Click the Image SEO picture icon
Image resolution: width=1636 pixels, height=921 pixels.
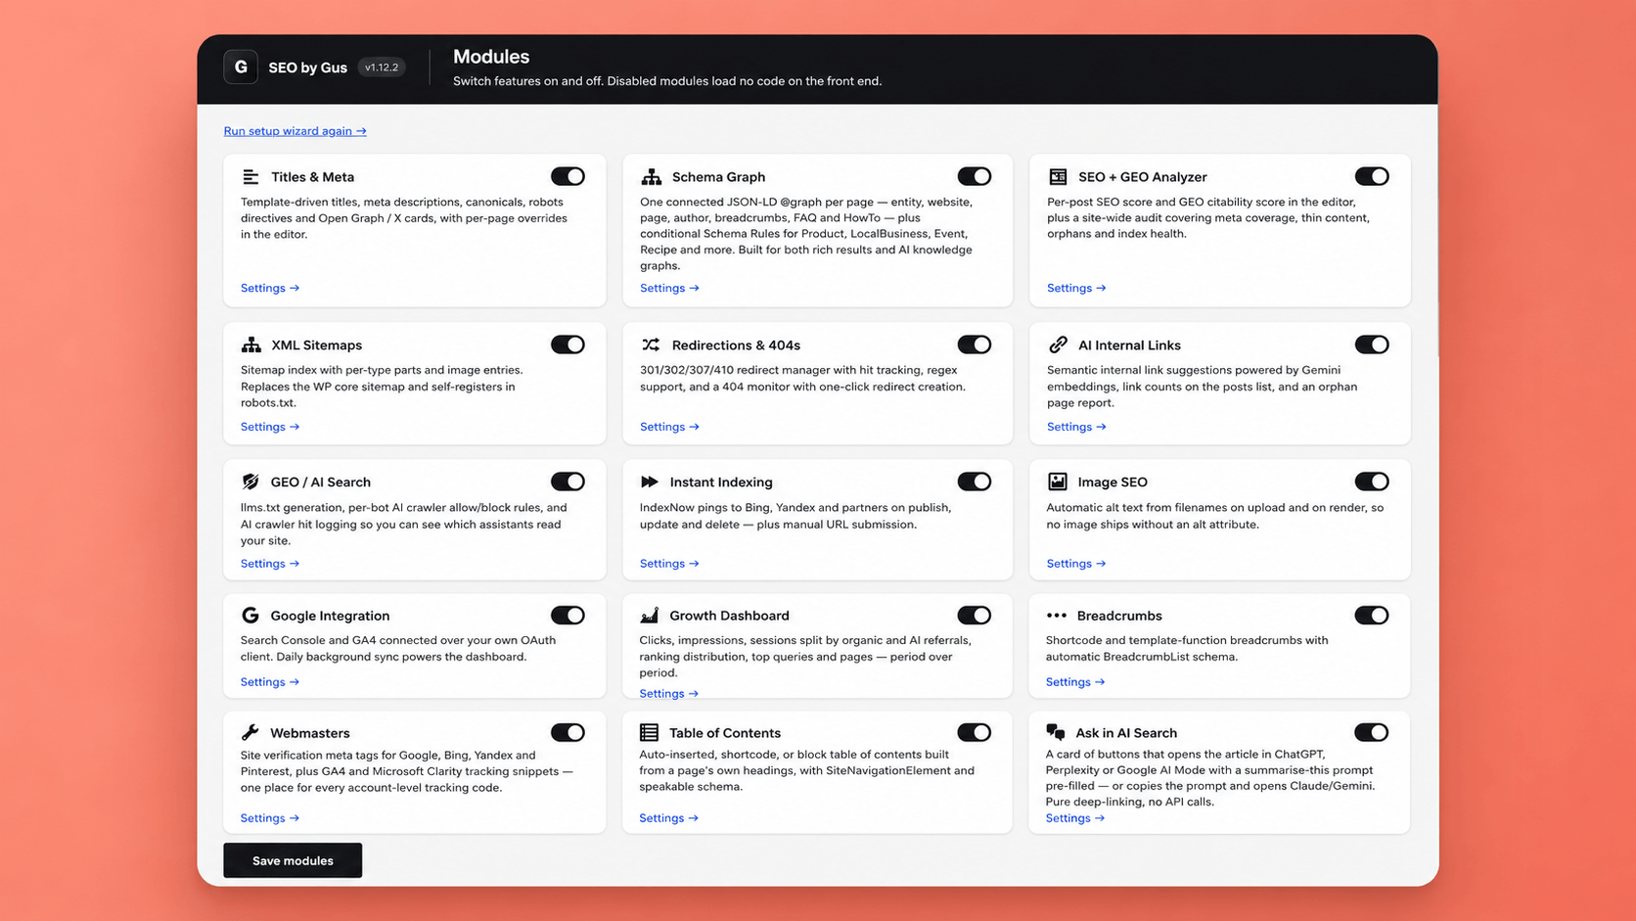(1058, 482)
